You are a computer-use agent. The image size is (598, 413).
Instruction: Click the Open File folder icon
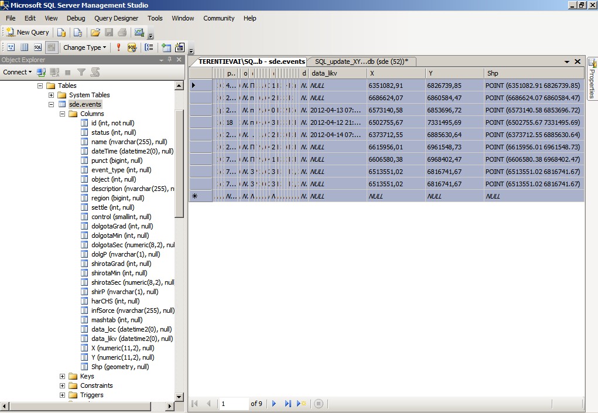95,32
